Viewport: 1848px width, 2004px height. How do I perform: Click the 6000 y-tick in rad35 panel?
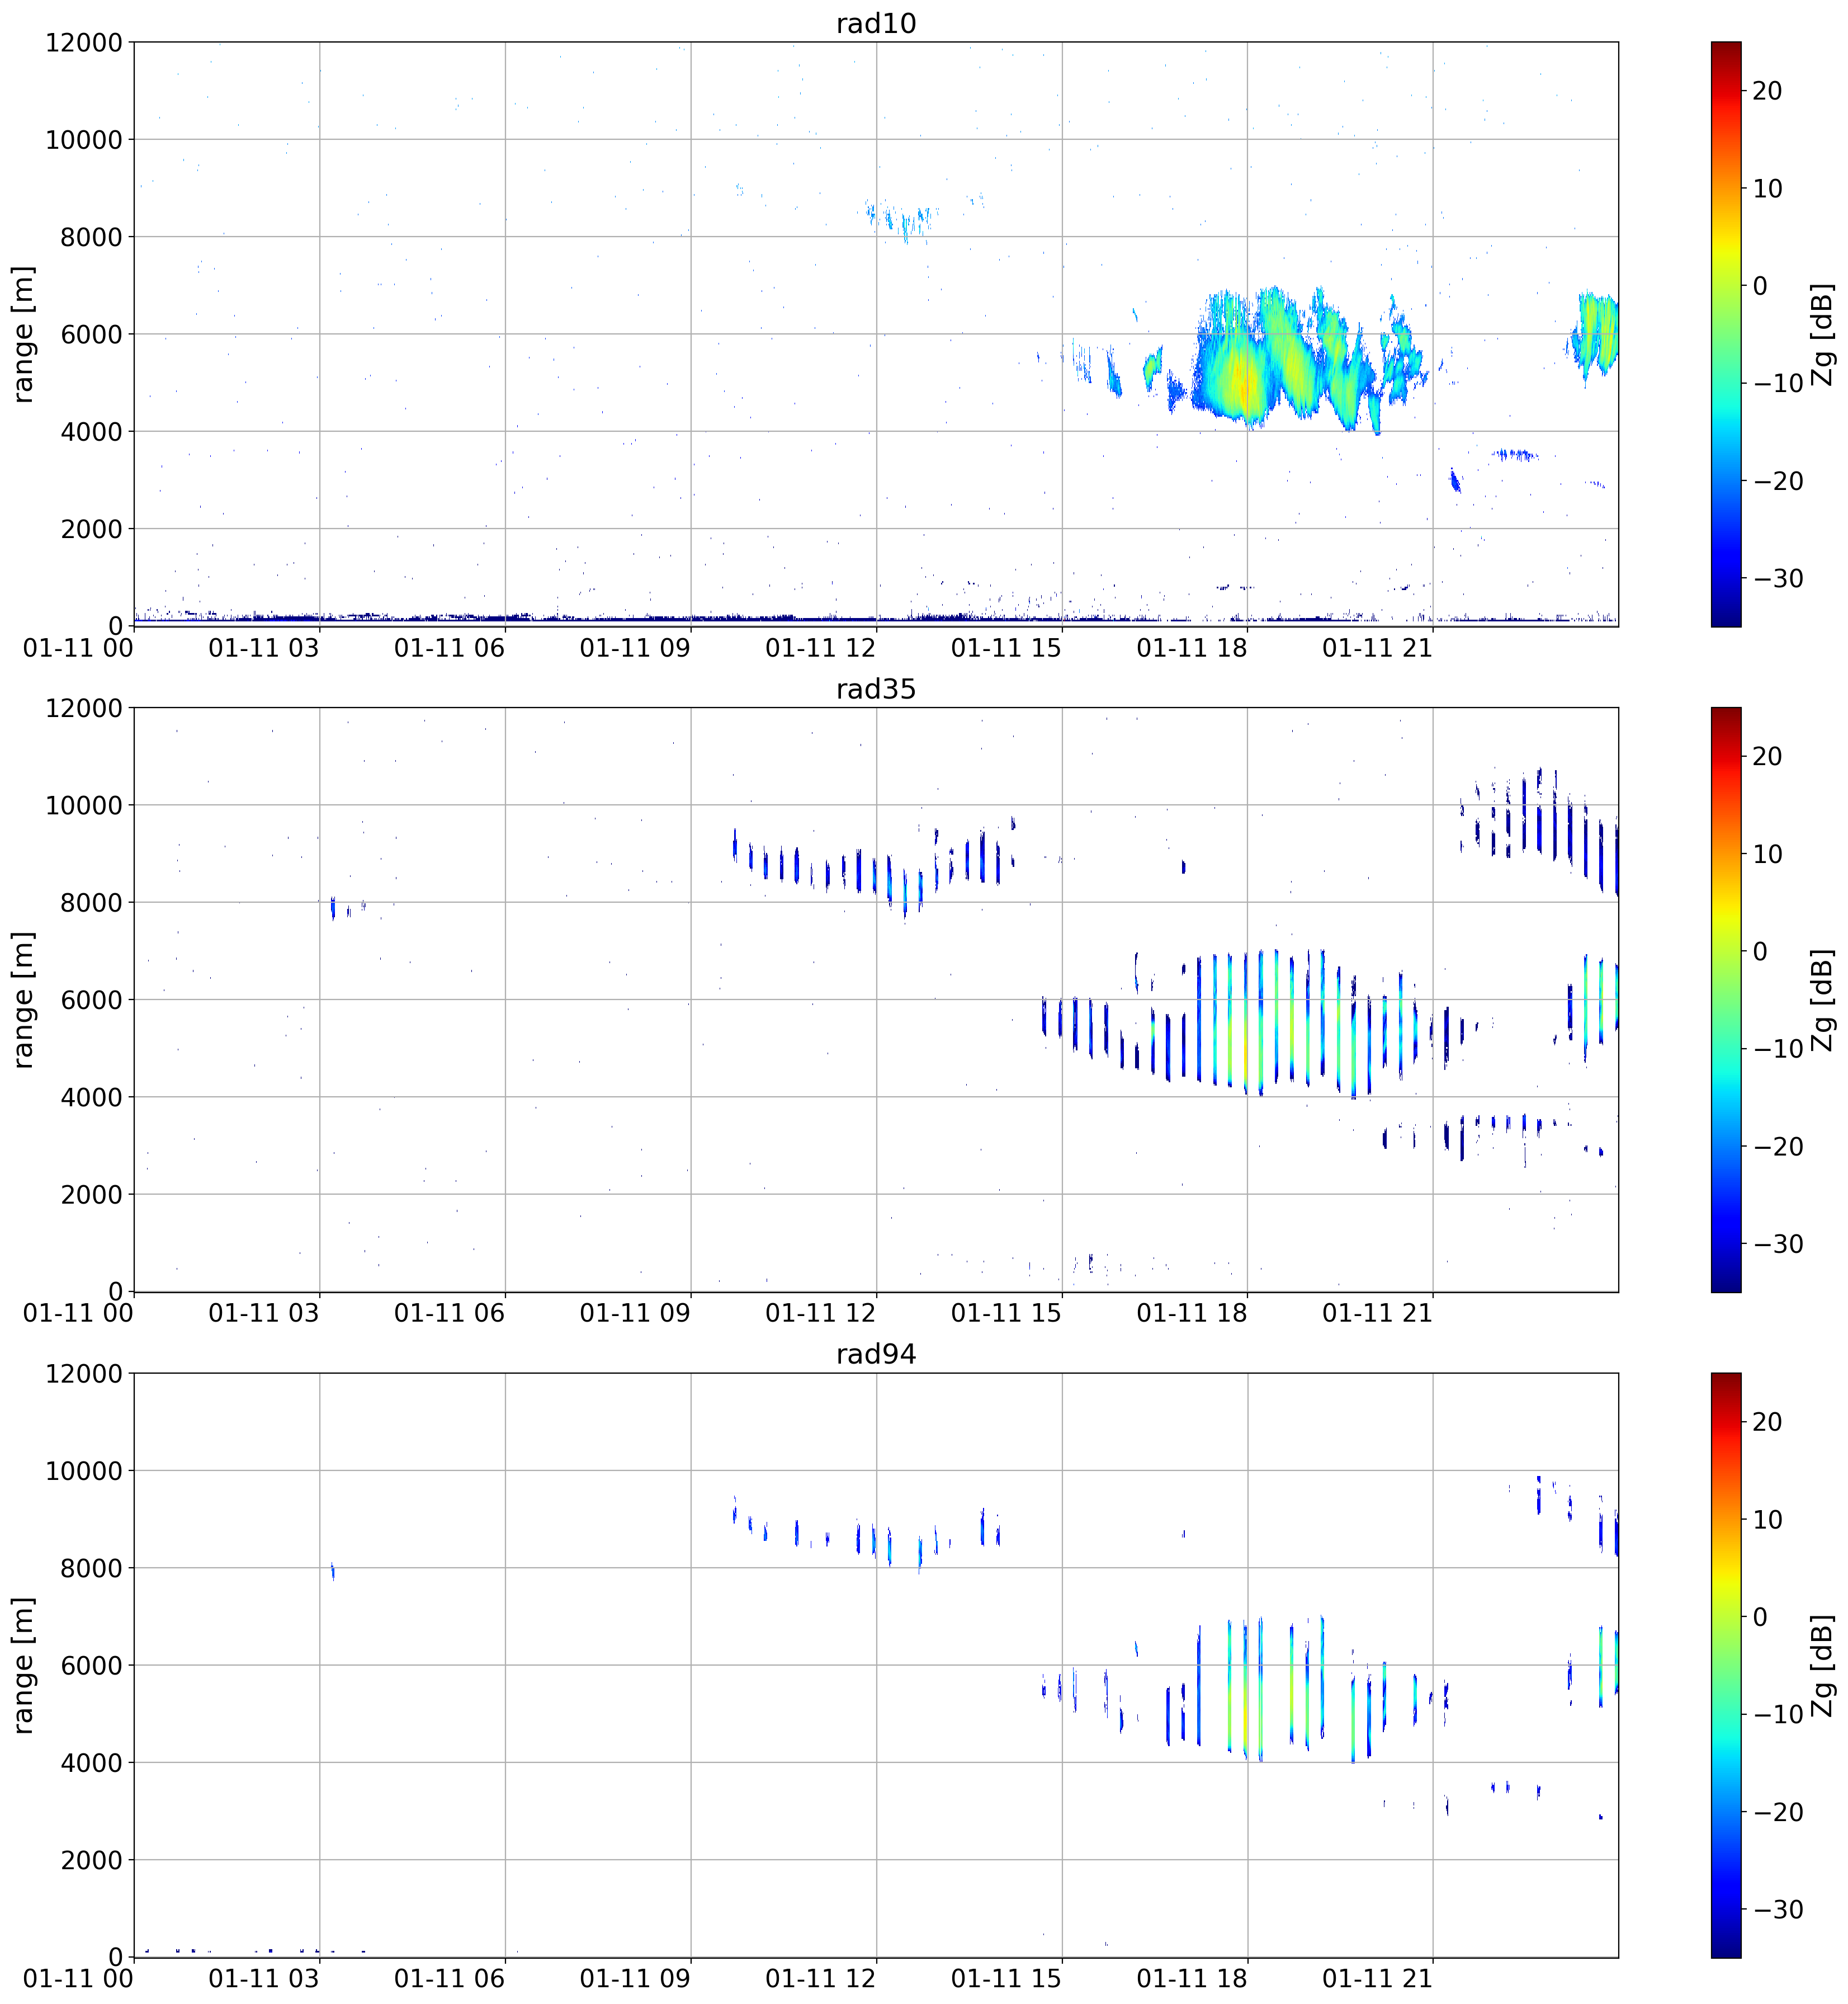coord(91,999)
